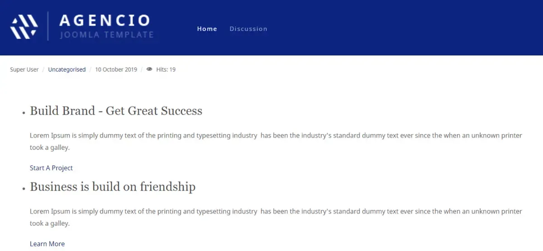Click the vertical divider in the logo
The image size is (543, 251).
48,26
